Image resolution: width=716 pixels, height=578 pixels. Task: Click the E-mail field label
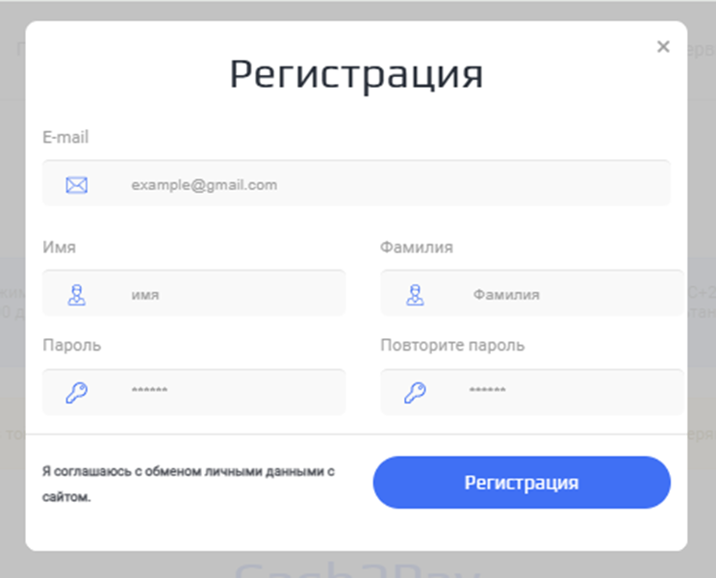[x=65, y=137]
